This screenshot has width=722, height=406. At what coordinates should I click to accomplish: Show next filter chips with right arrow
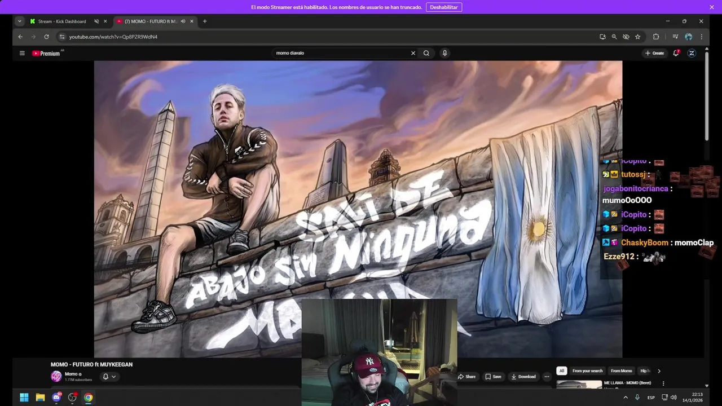(x=659, y=371)
